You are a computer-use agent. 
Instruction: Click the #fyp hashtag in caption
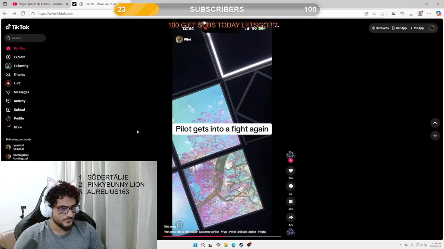224,232
